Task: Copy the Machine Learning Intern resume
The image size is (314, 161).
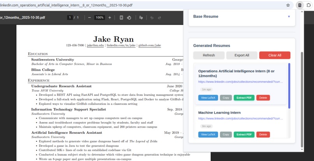Action: (226, 135)
